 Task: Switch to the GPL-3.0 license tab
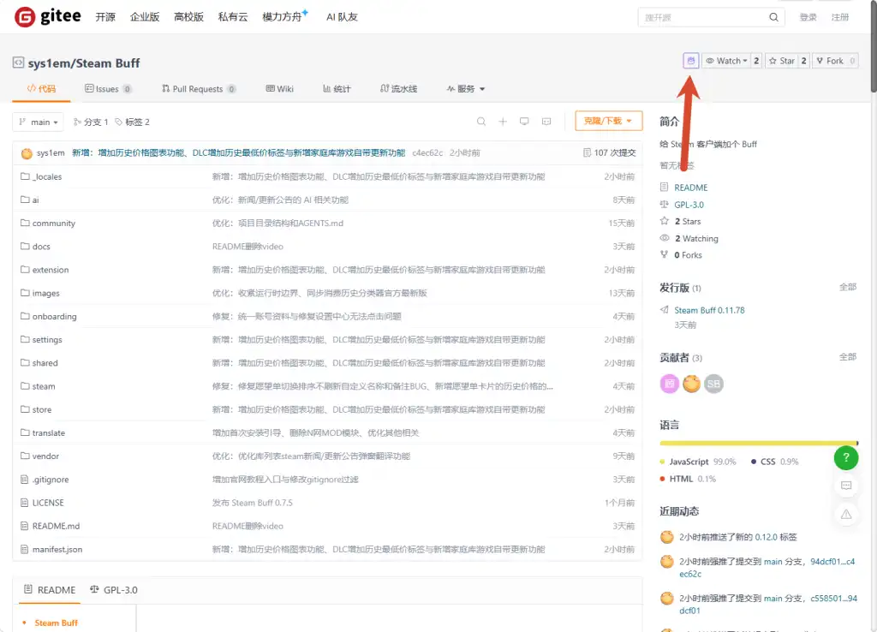coord(114,590)
